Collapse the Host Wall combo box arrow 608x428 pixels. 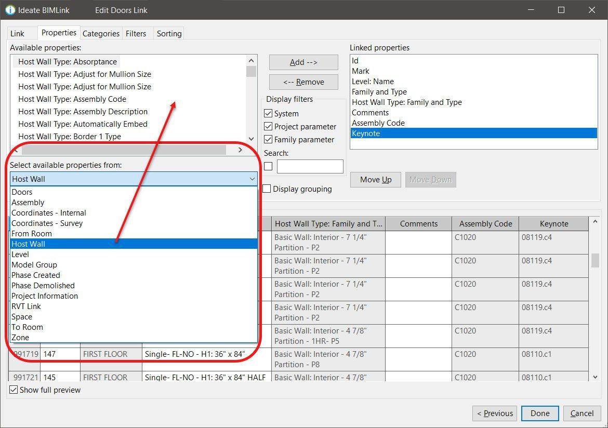252,179
